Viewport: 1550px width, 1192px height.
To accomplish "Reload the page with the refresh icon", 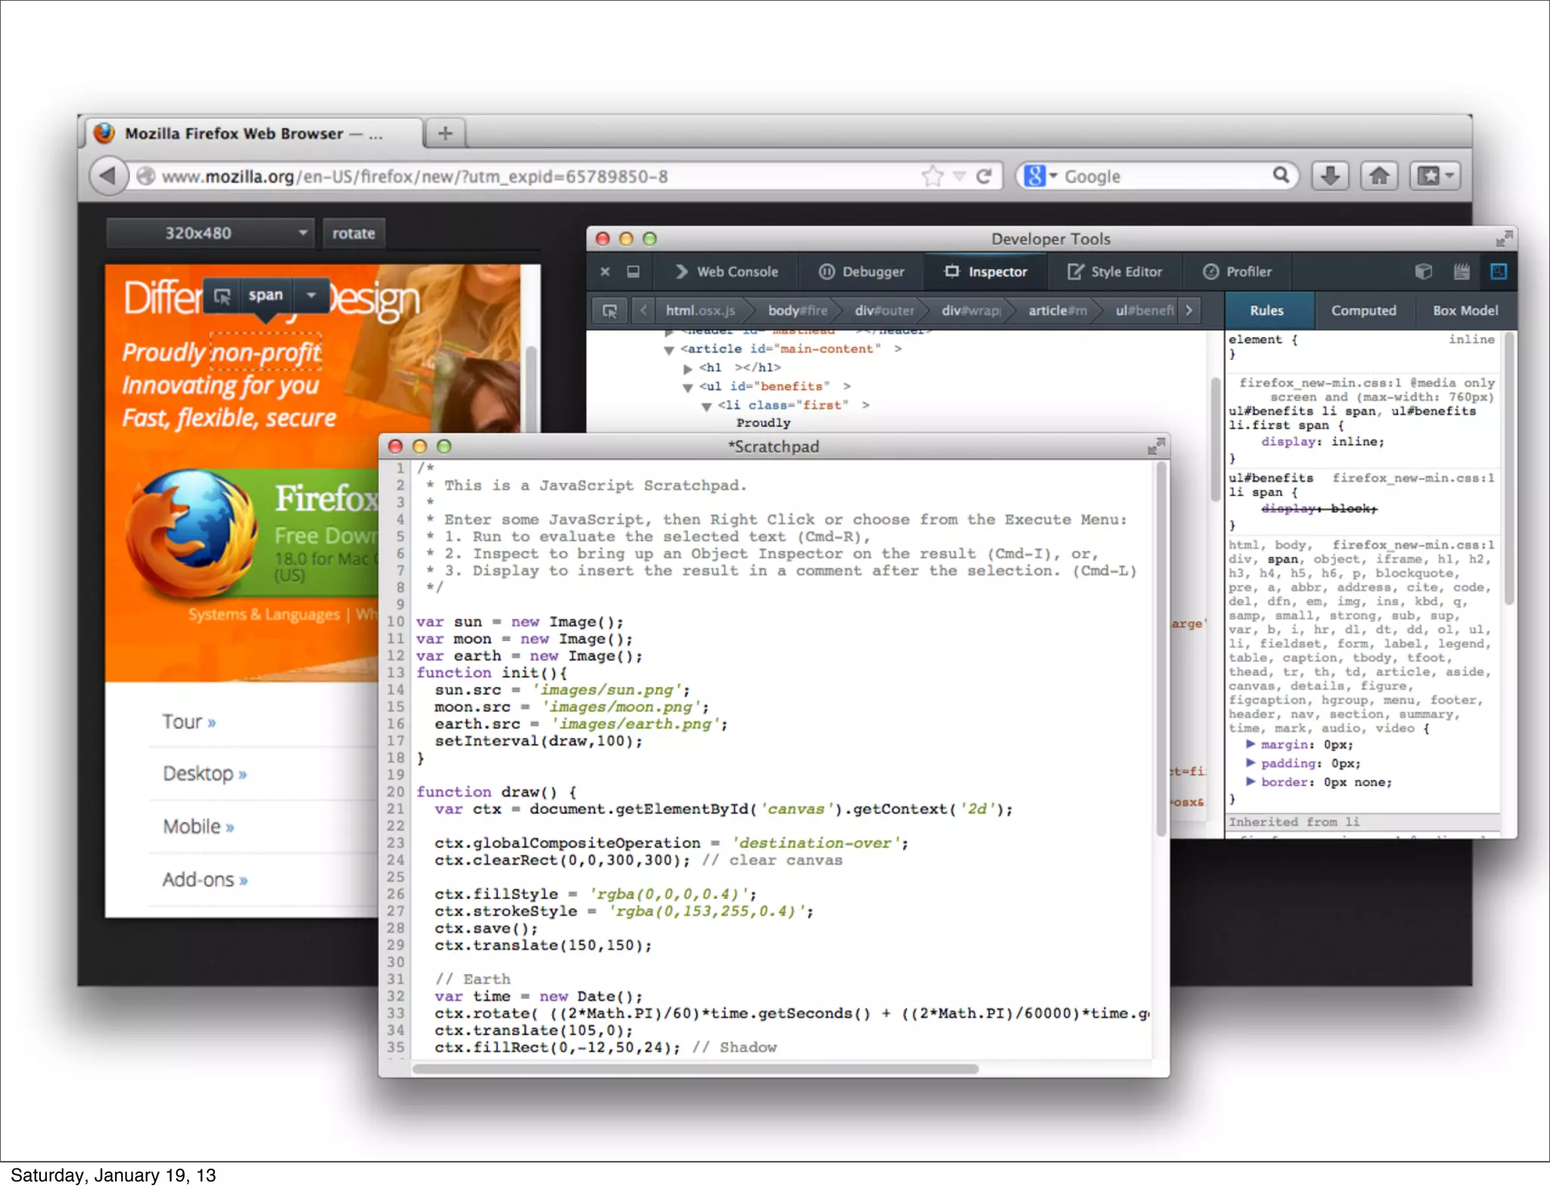I will point(984,176).
